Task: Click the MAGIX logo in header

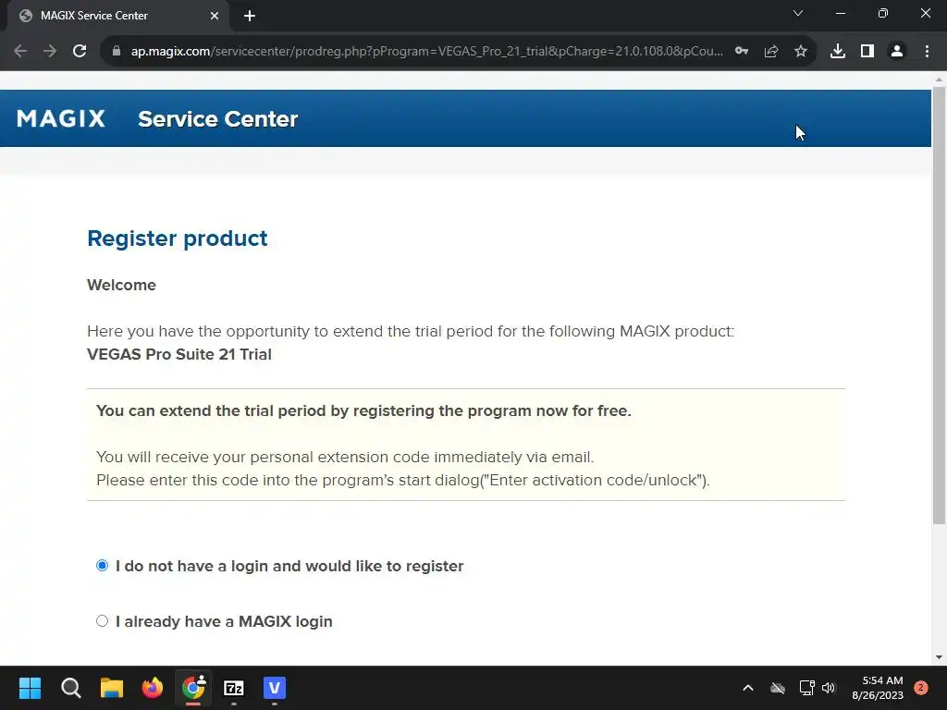Action: click(61, 118)
